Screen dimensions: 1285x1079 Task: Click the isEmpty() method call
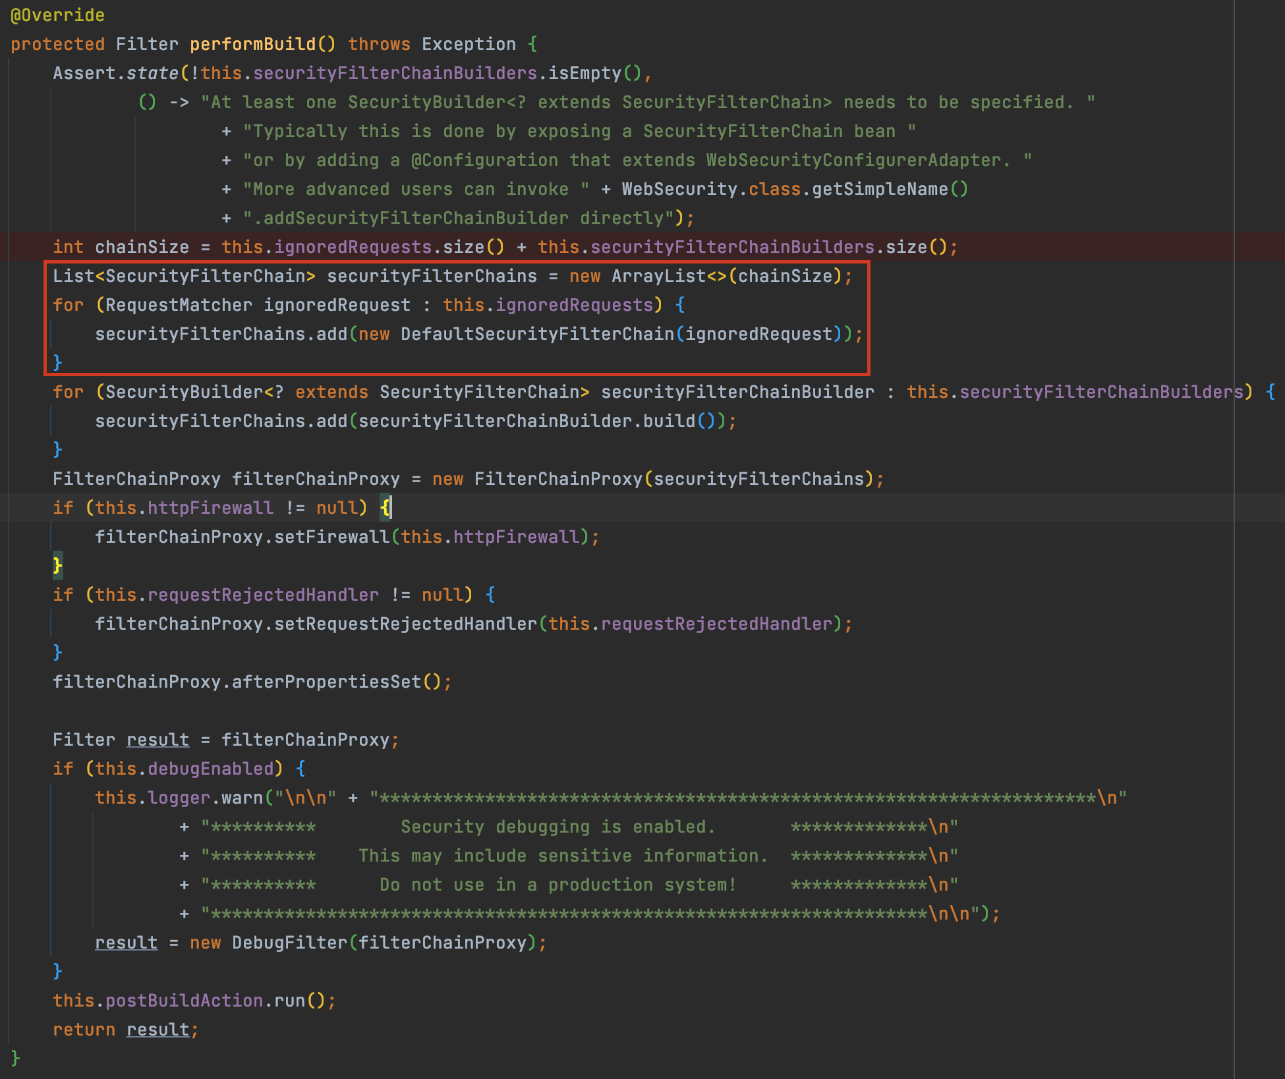click(x=584, y=73)
